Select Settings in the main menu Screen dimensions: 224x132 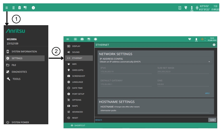pos(25,58)
